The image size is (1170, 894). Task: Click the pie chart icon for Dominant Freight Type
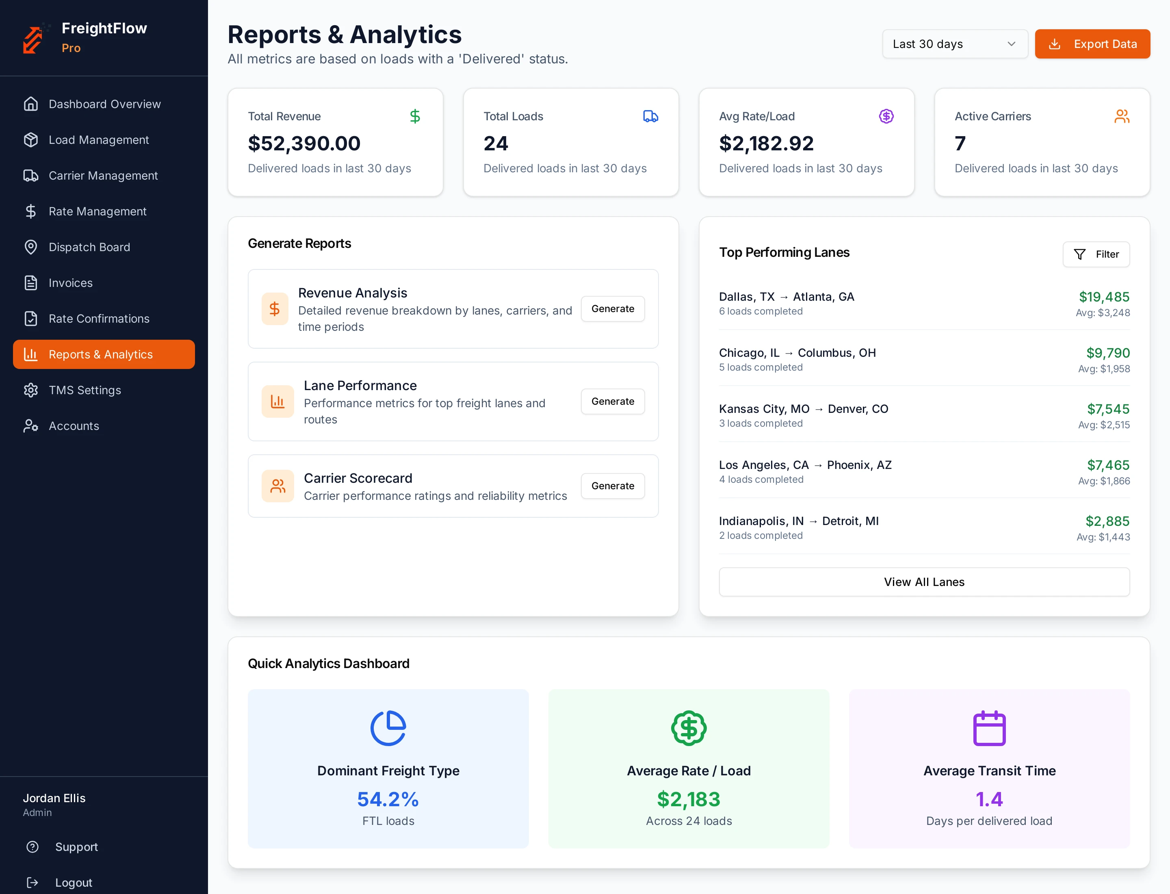pos(388,727)
